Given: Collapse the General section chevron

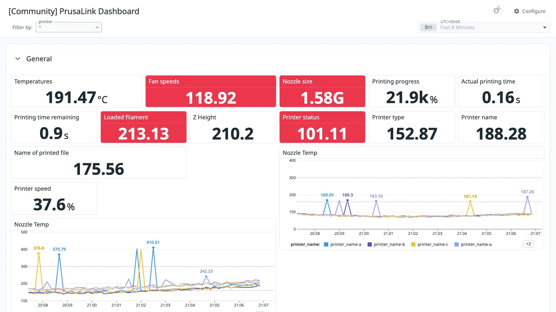Looking at the screenshot, I should (x=18, y=59).
